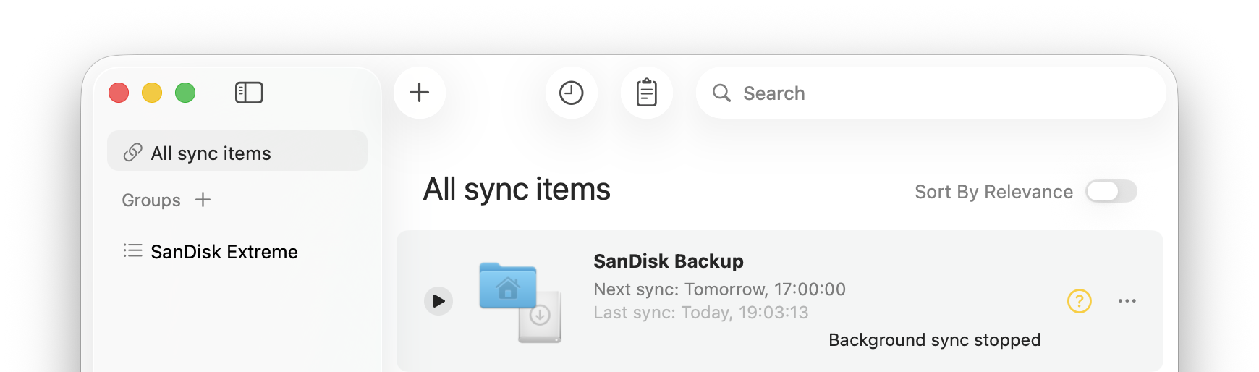Open sync history clock icon
The width and height of the screenshot is (1259, 372).
pyautogui.click(x=572, y=93)
